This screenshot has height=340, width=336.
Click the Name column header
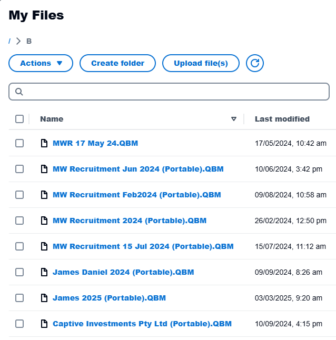click(x=52, y=119)
